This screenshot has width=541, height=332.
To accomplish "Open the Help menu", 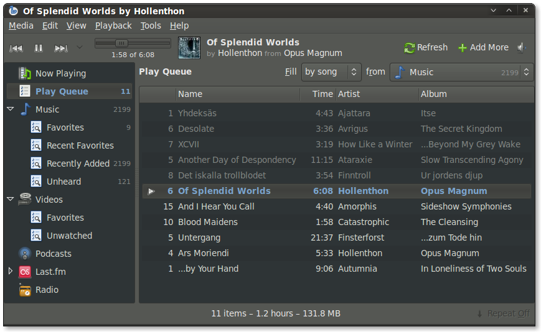I will [179, 26].
